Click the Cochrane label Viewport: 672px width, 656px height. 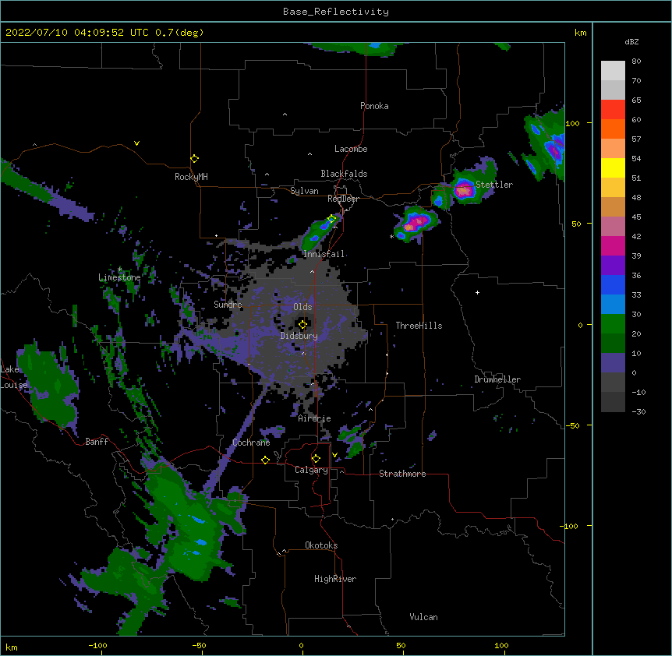click(x=251, y=443)
